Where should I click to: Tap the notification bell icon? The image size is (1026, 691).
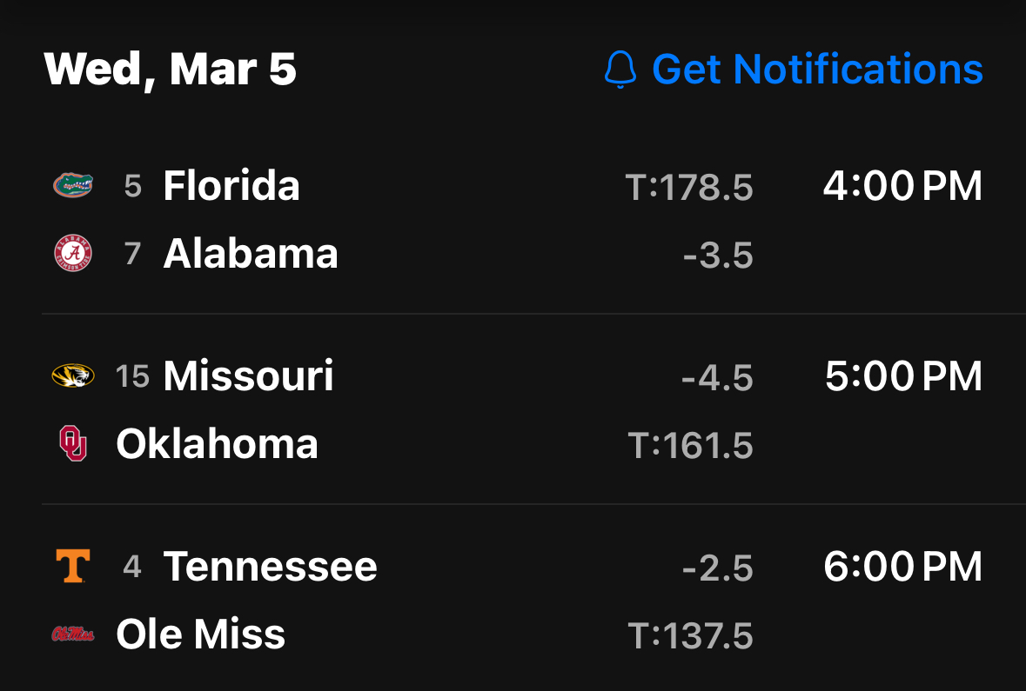pos(620,70)
